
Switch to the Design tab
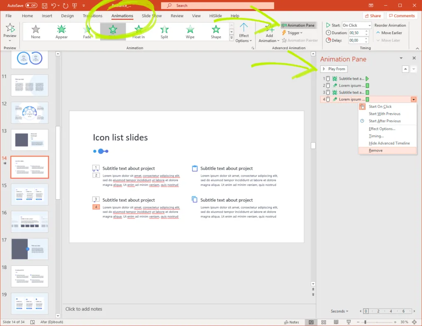(67, 16)
